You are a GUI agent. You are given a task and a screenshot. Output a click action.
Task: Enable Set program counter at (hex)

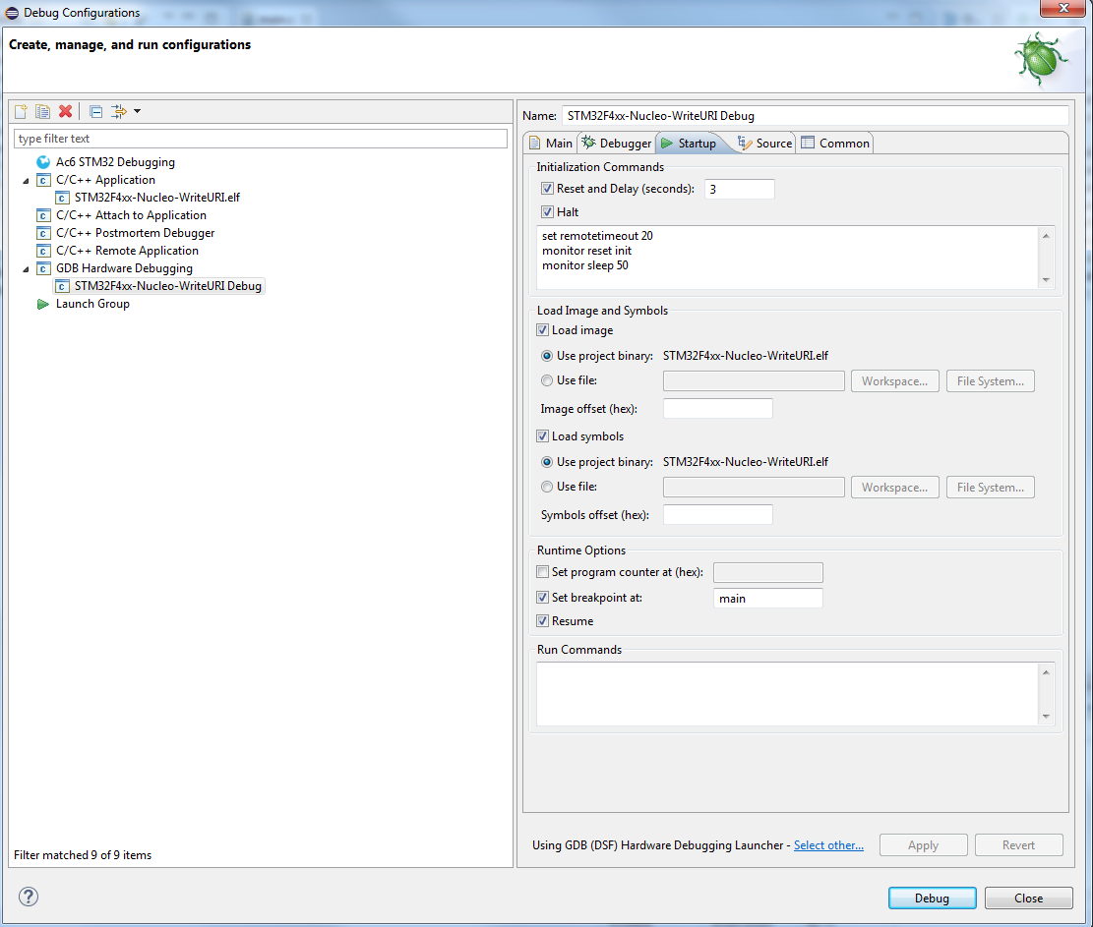(543, 572)
